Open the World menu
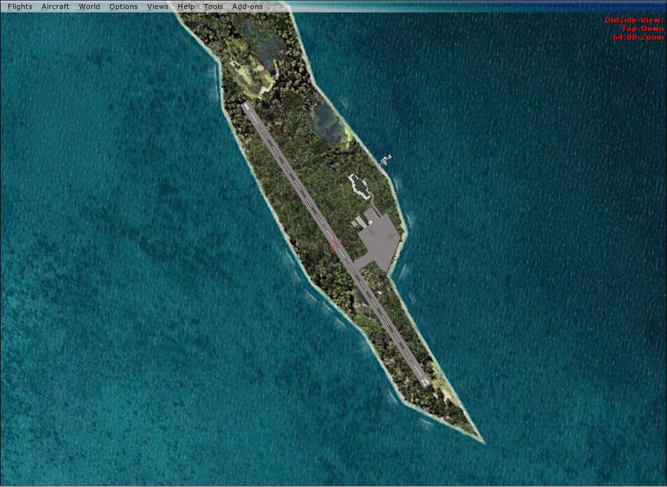 click(89, 7)
